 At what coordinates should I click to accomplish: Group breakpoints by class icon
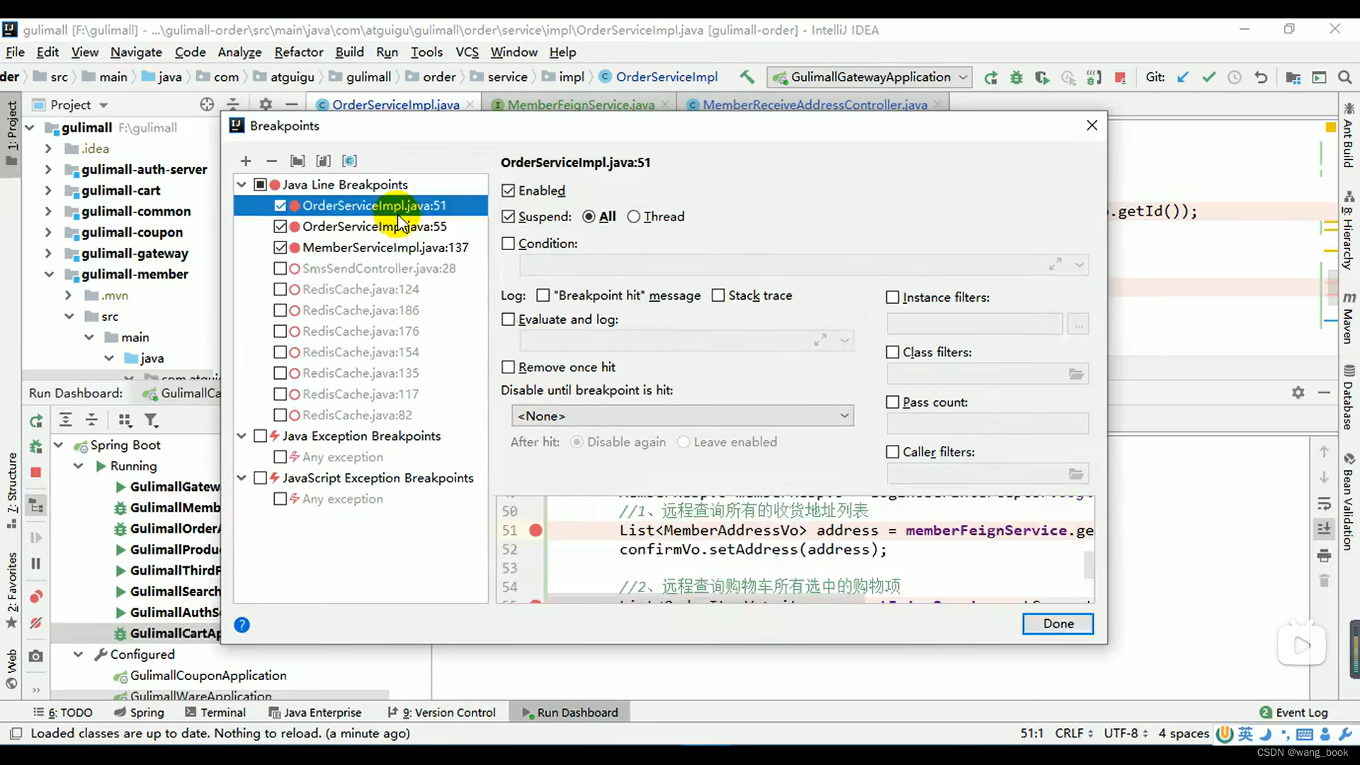pos(349,161)
